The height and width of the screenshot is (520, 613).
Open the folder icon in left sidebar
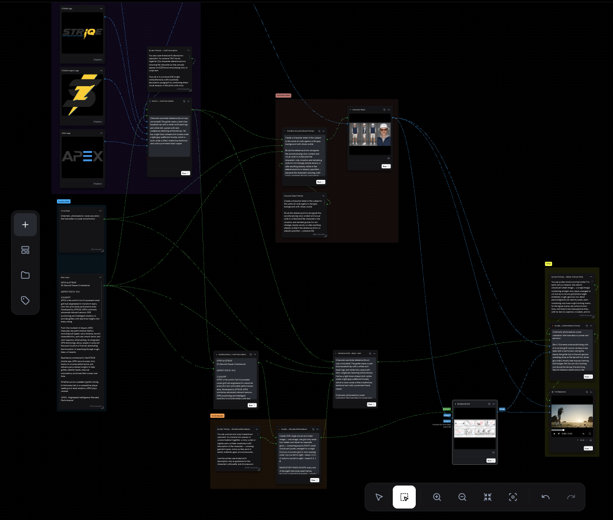click(25, 275)
